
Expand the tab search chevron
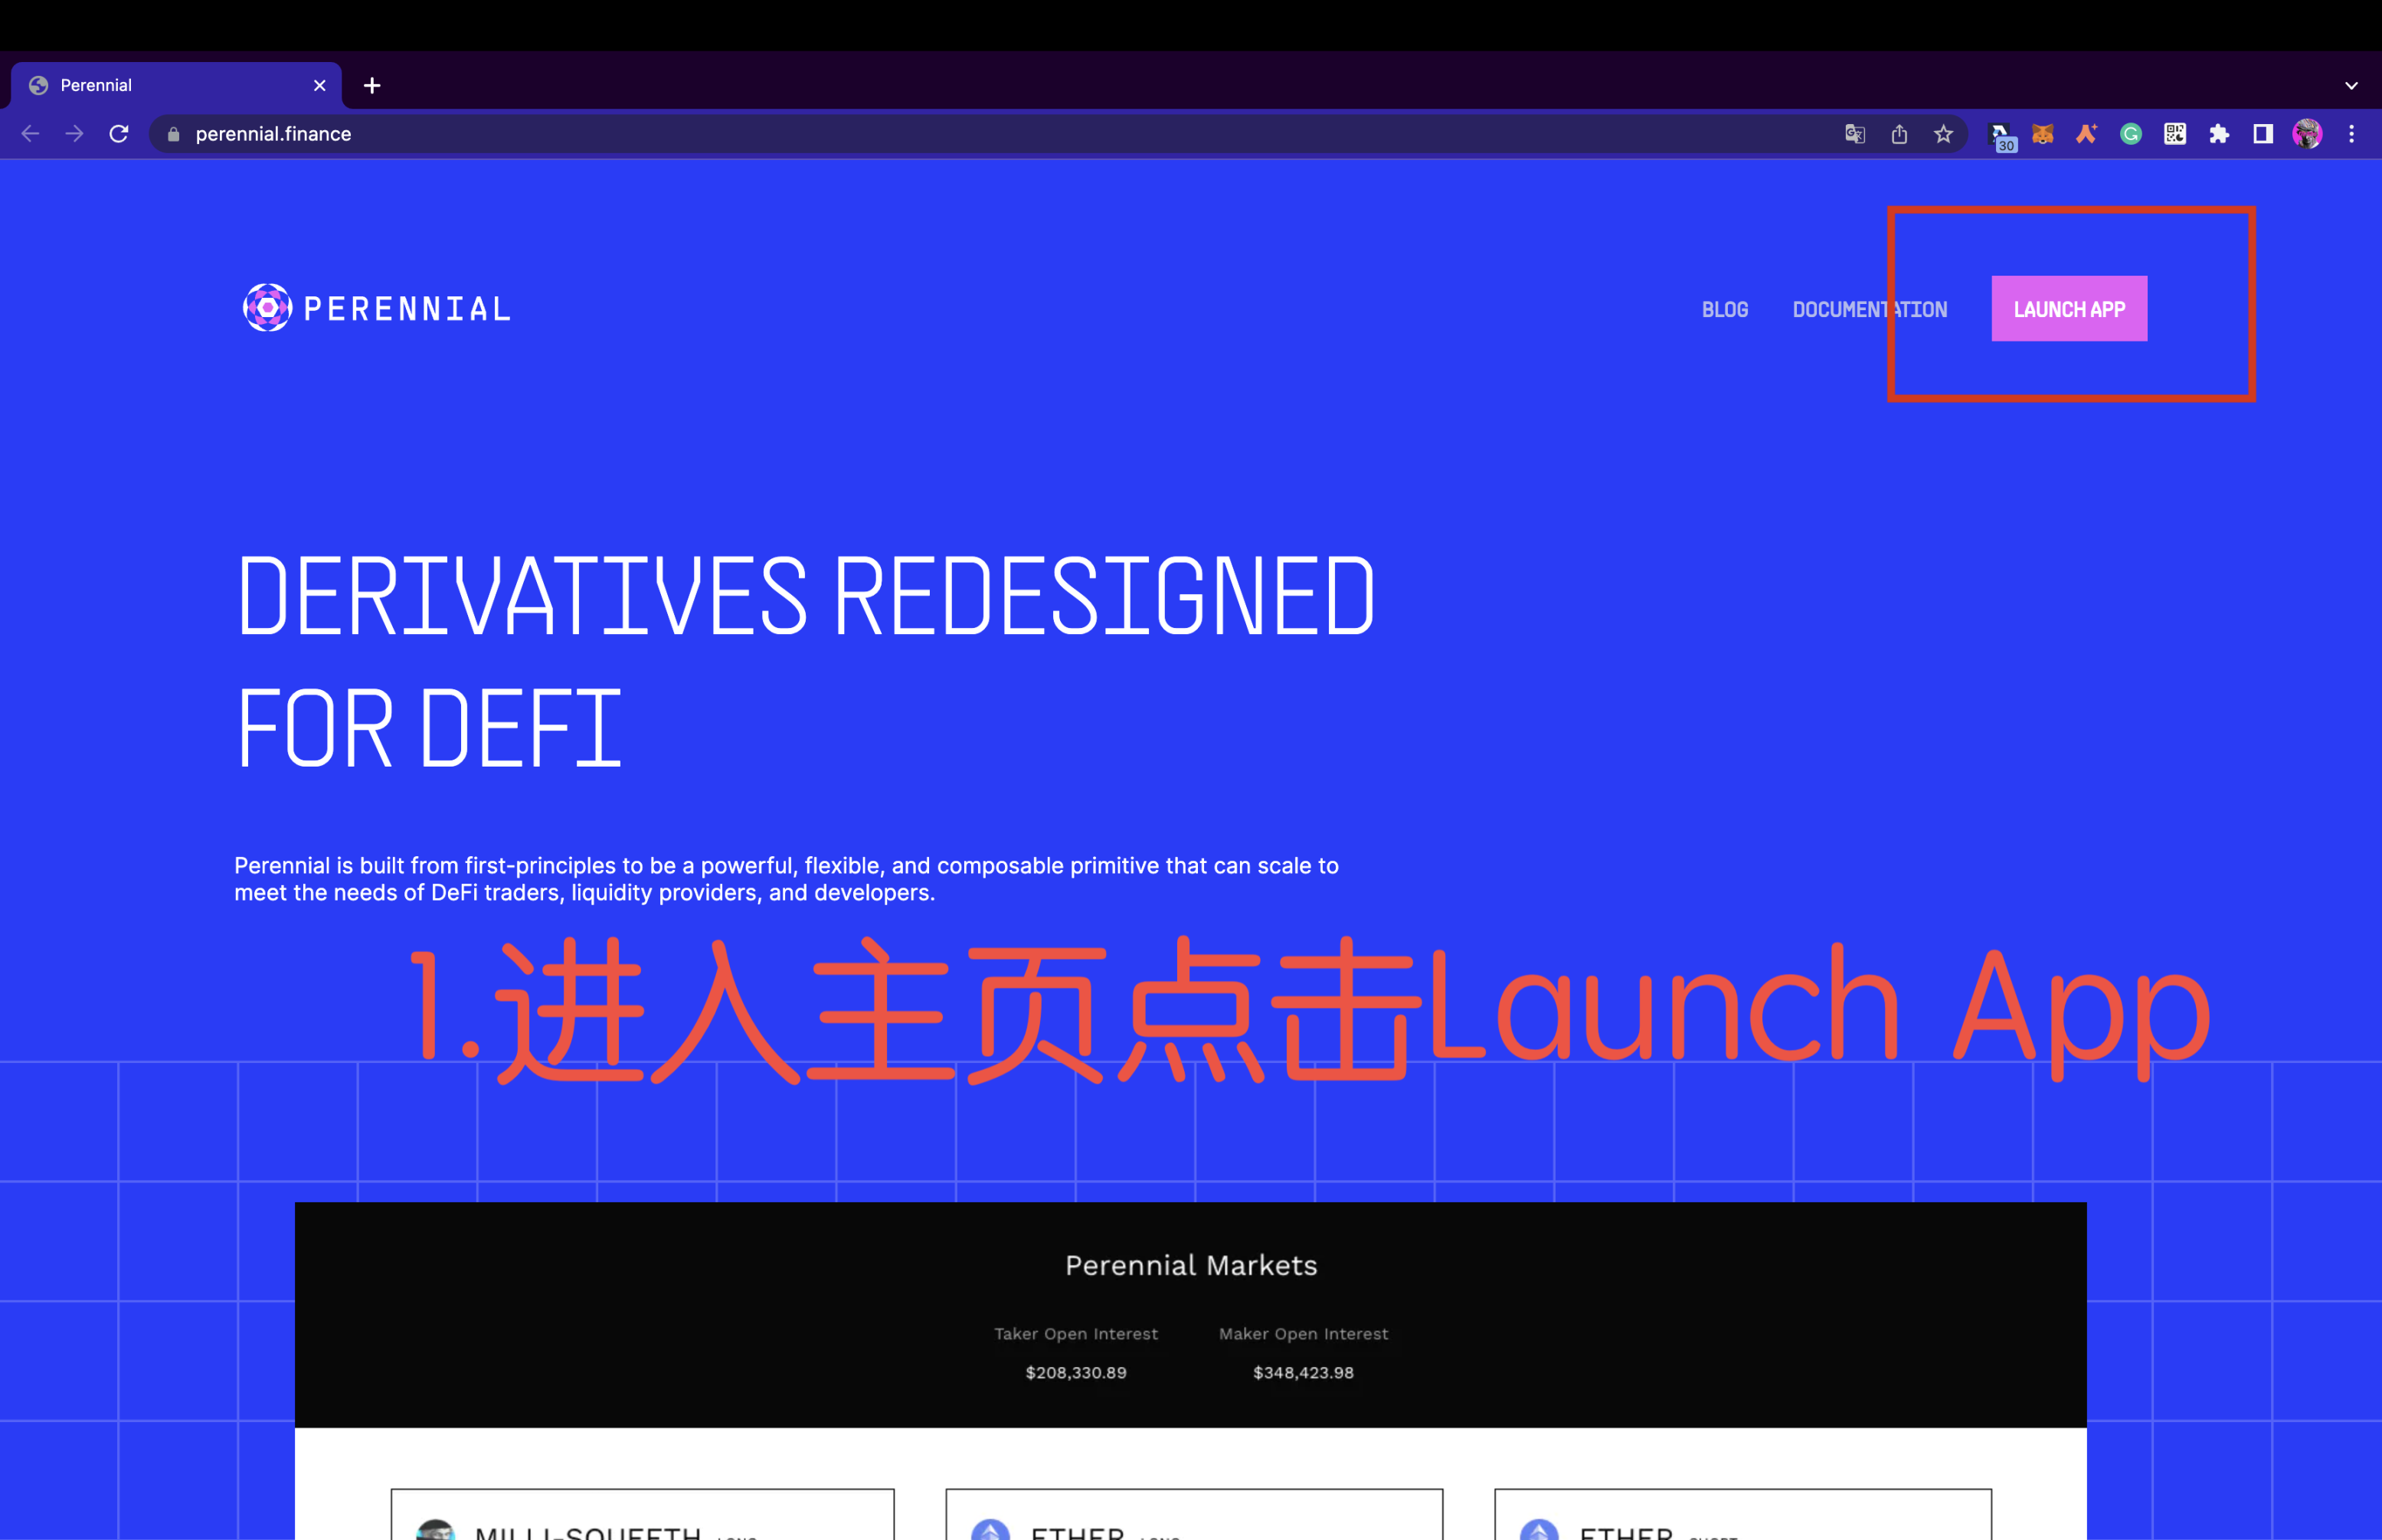[x=2351, y=85]
